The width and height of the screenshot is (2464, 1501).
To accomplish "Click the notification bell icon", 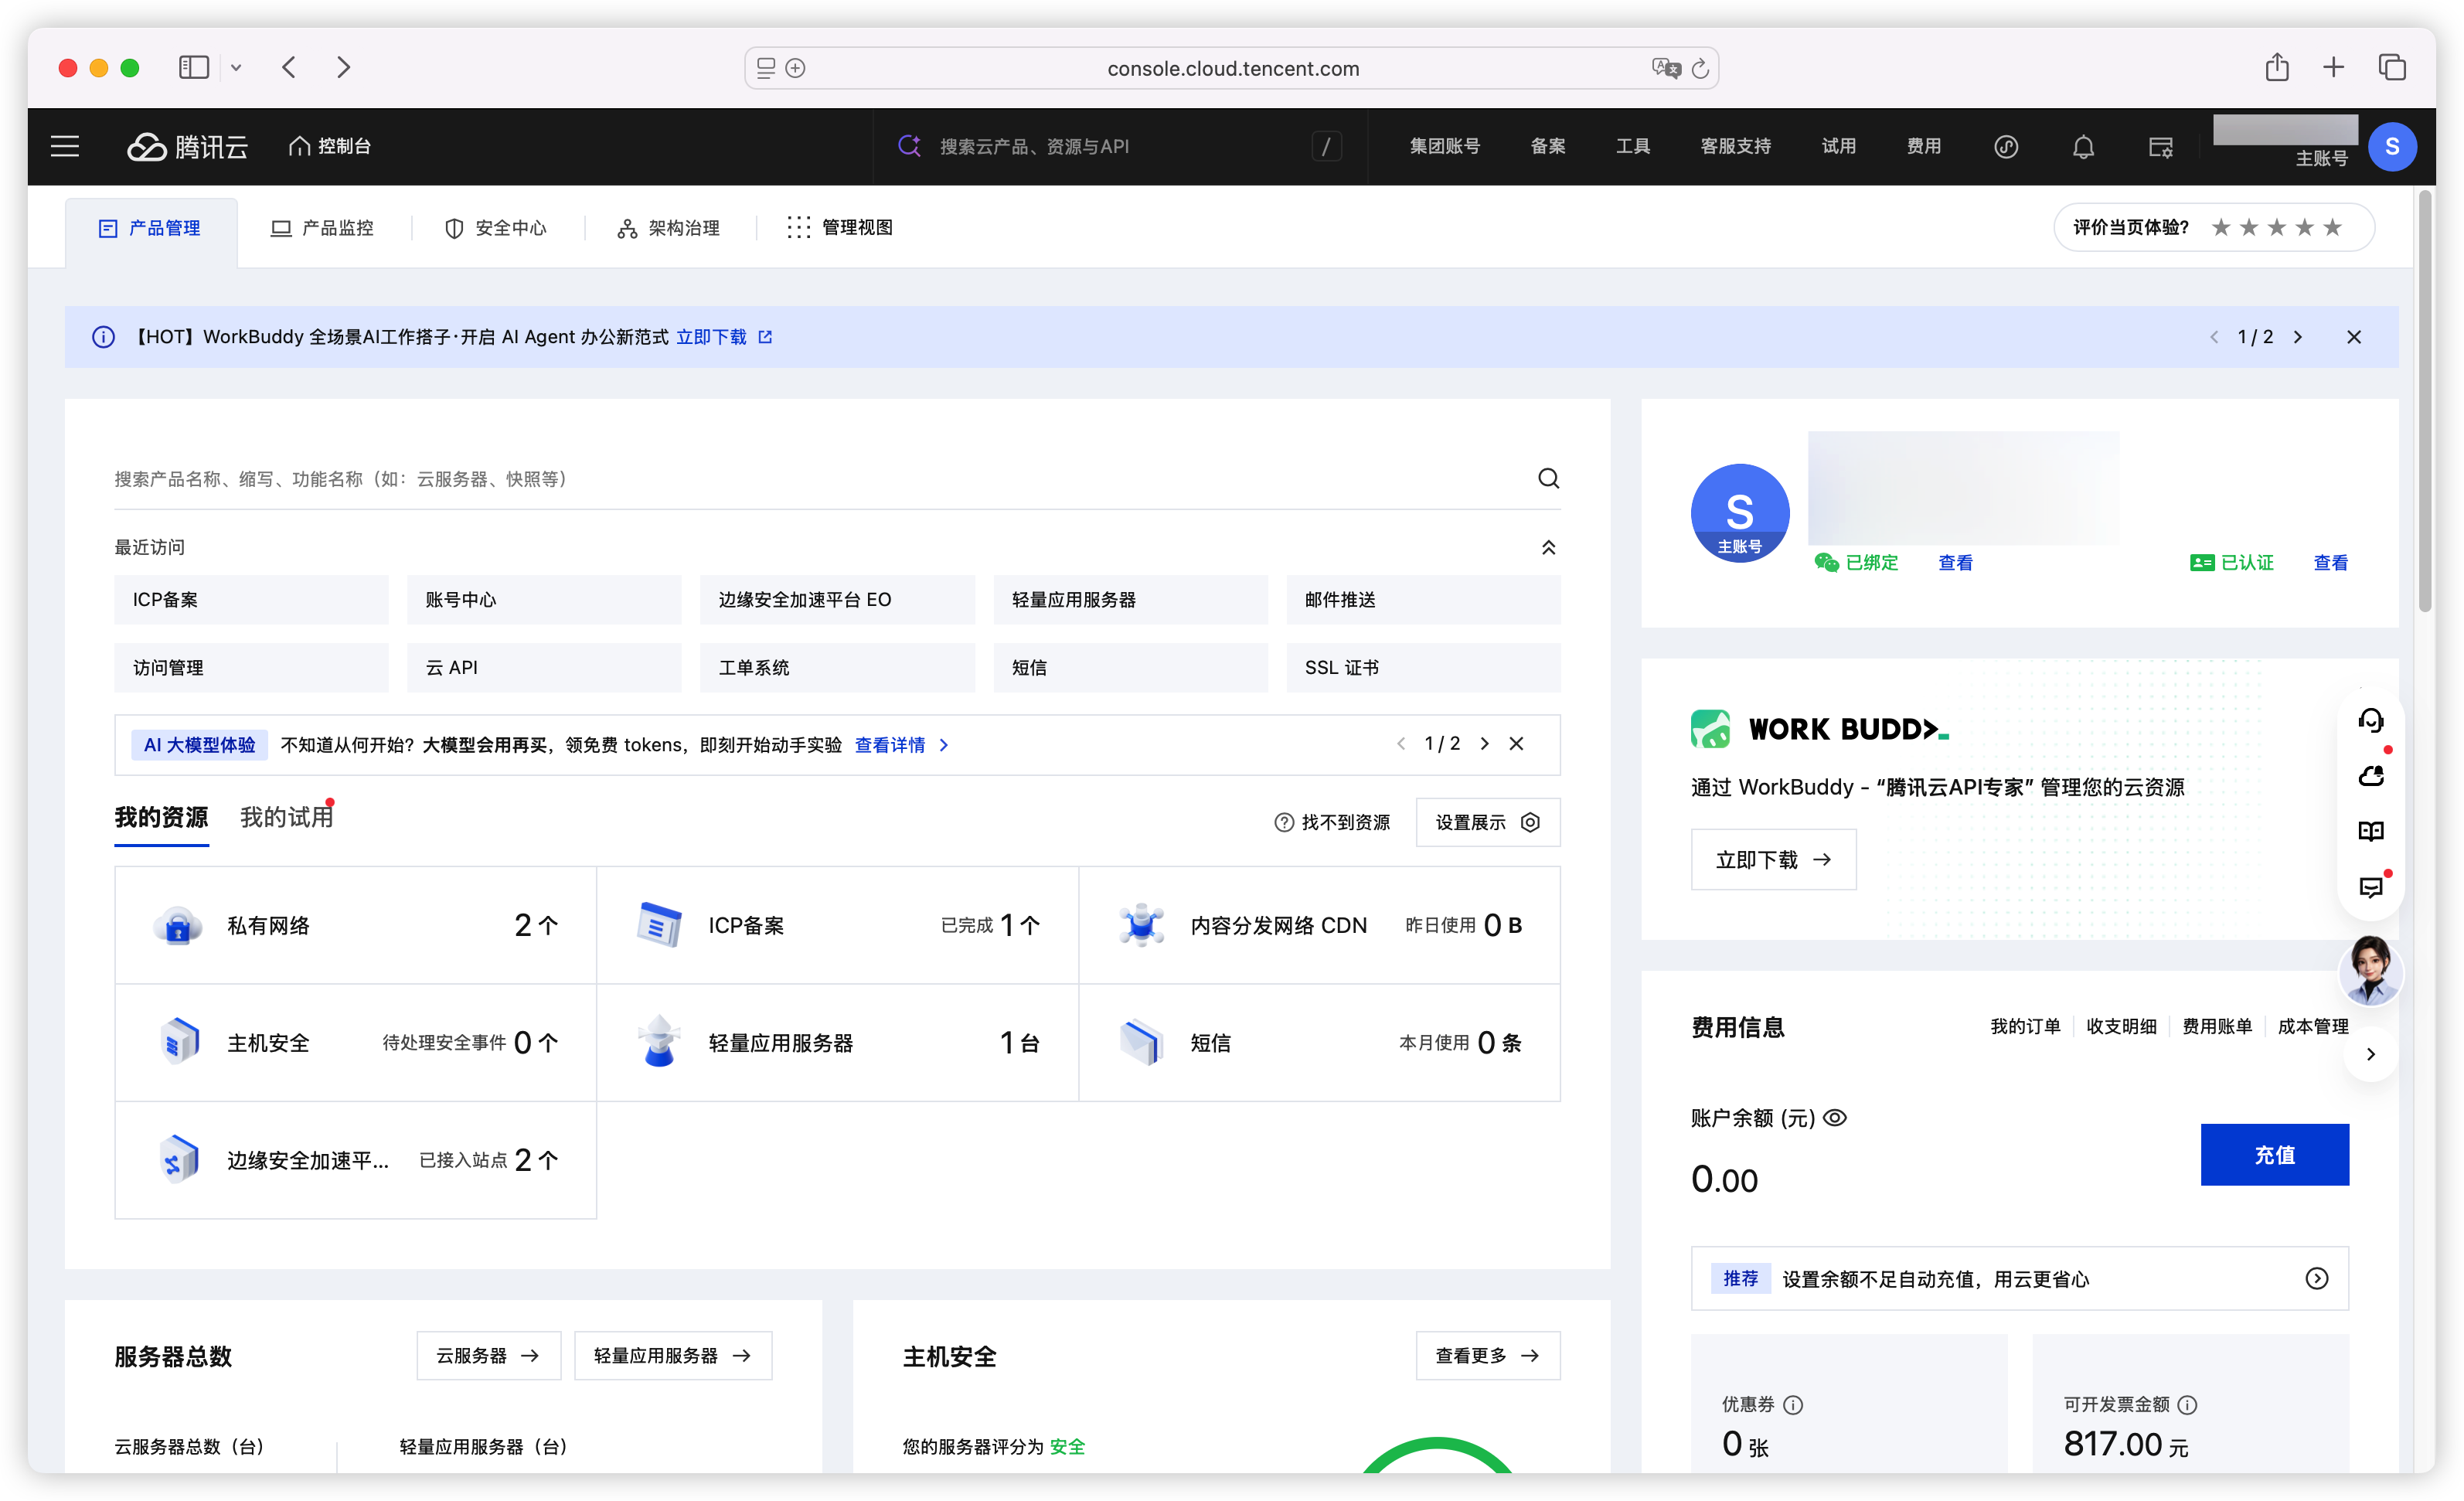I will click(x=2082, y=147).
